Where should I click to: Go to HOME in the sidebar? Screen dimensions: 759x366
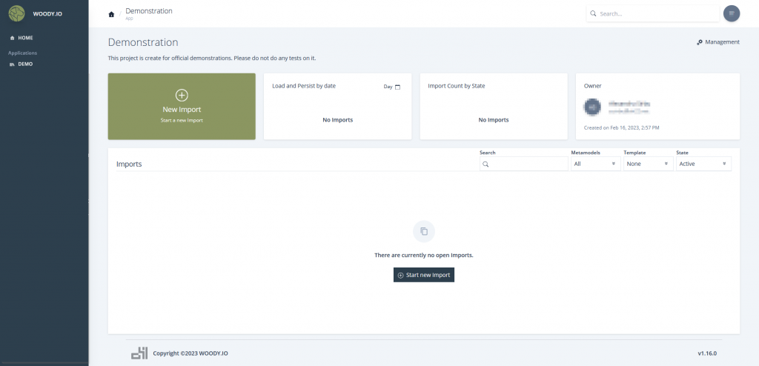[x=25, y=38]
